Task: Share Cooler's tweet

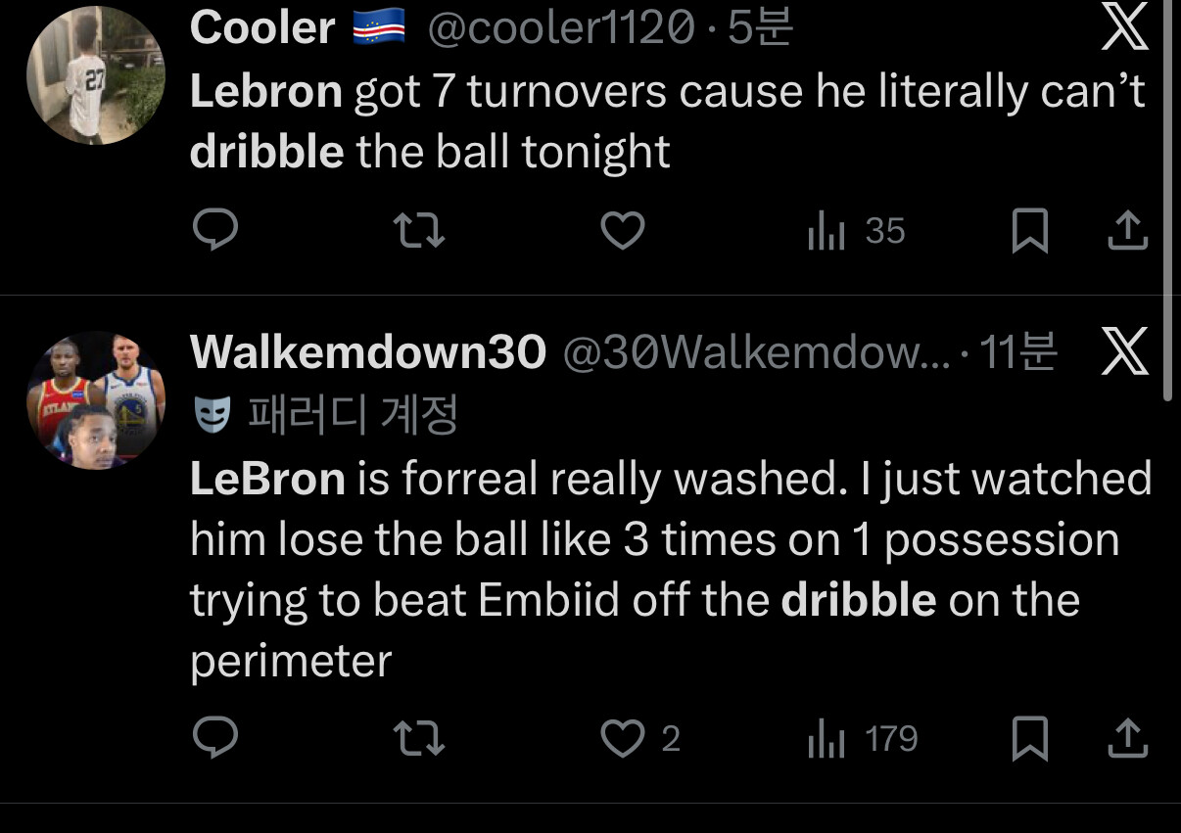Action: [x=1127, y=231]
